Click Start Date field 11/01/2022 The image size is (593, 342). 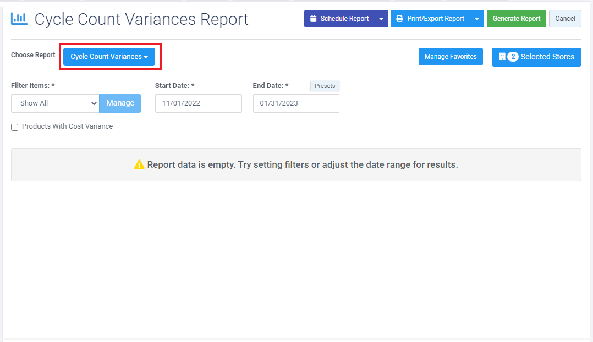coord(198,103)
